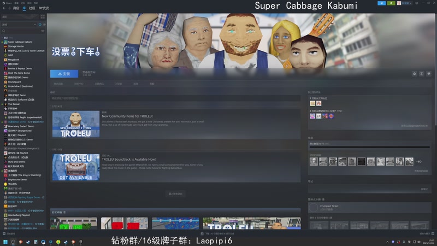Select Revive & Repeat Demo
Image resolution: width=437 pixels, height=246 pixels.
20,69
